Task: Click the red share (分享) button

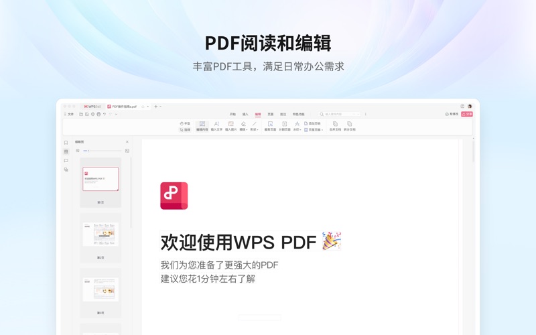Action: (x=467, y=114)
